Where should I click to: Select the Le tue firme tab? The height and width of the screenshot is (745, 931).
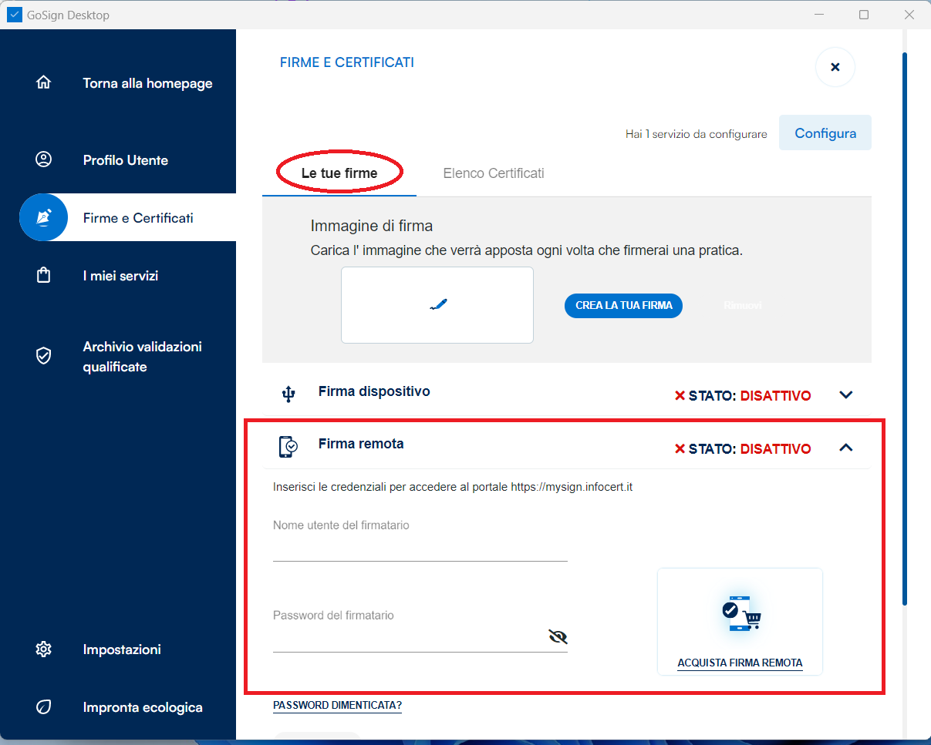[x=339, y=173]
